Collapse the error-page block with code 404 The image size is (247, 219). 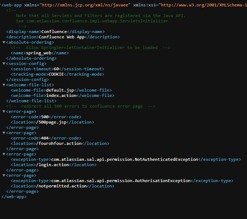coord(4,133)
